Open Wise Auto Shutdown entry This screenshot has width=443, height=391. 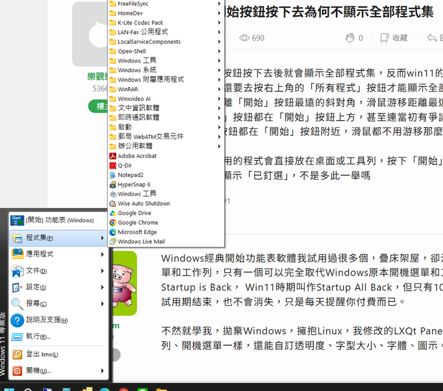166,203
